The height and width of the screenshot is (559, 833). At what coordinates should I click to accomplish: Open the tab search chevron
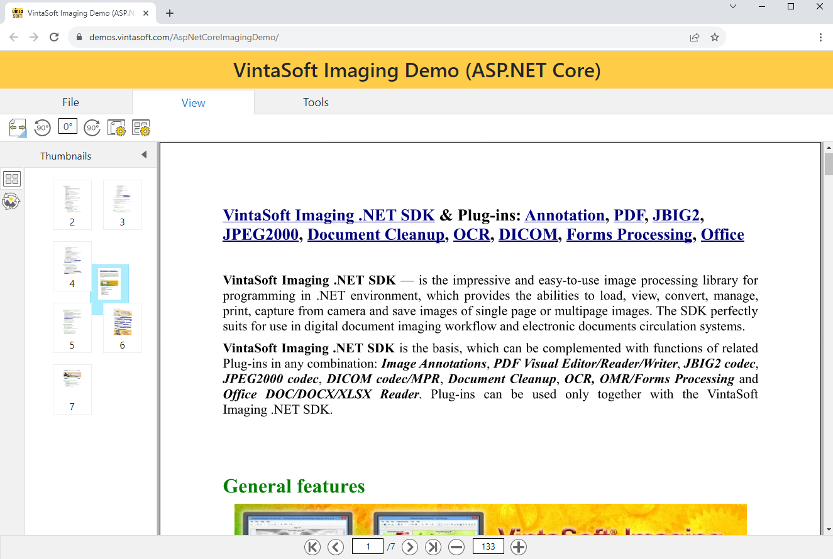click(733, 6)
